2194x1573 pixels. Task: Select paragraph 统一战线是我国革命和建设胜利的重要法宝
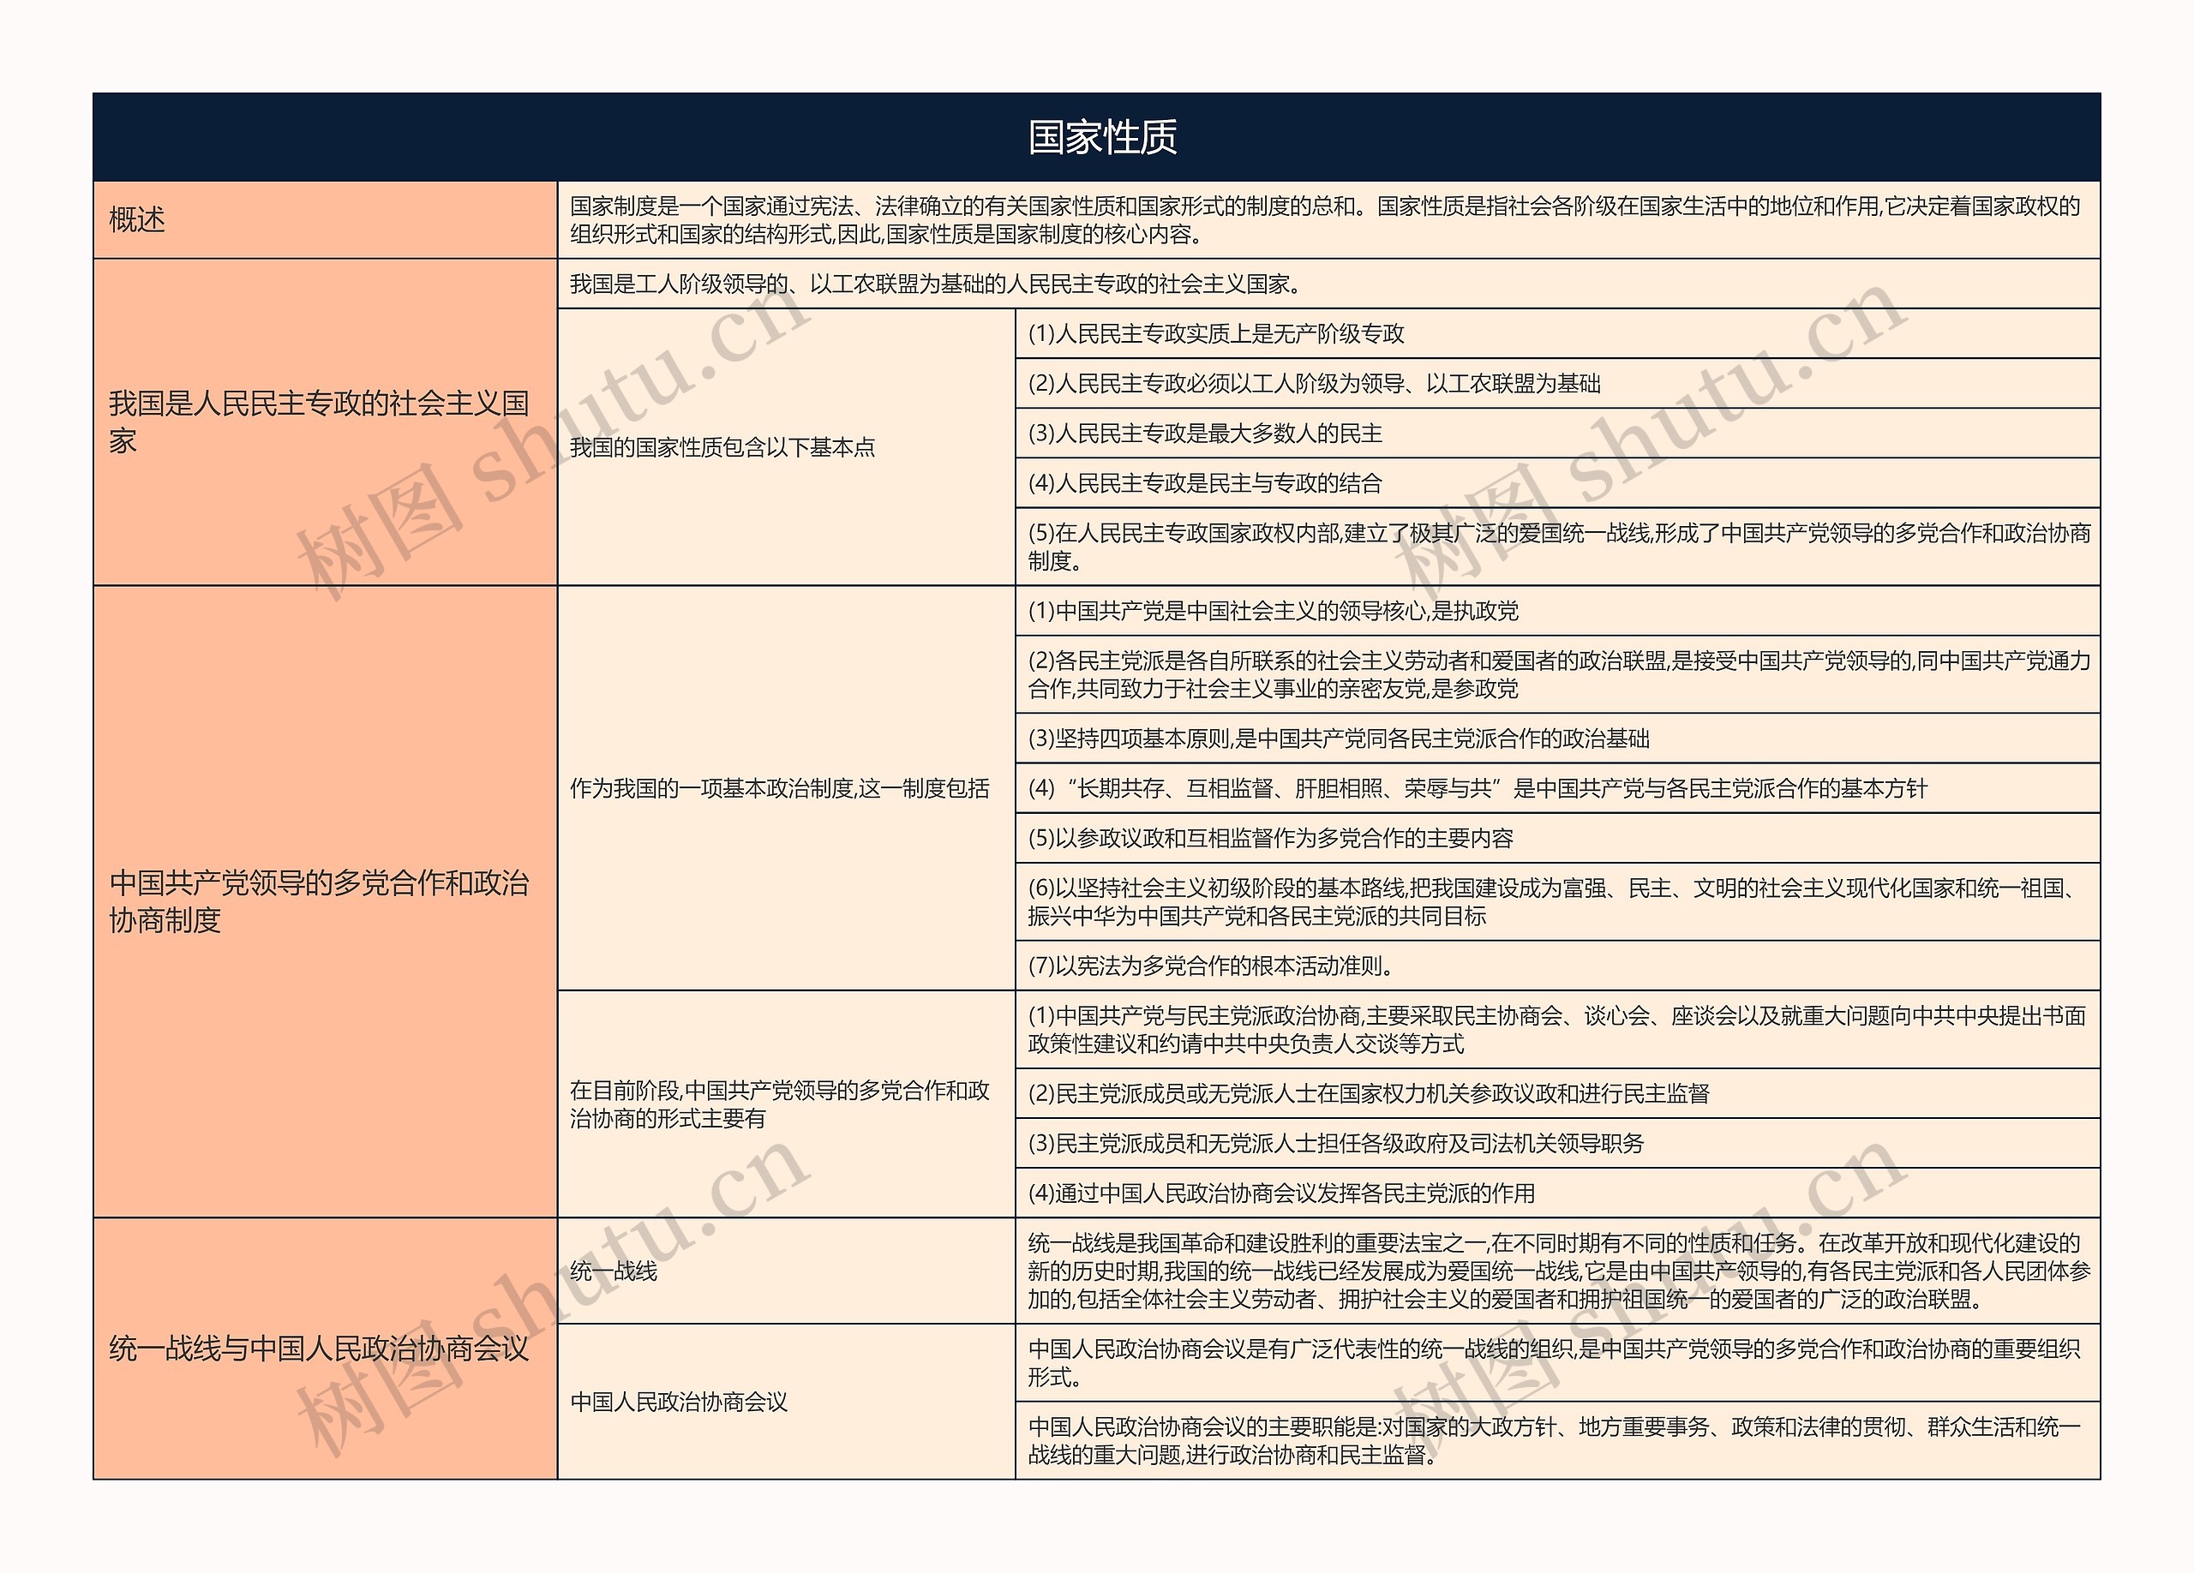1557,1271
